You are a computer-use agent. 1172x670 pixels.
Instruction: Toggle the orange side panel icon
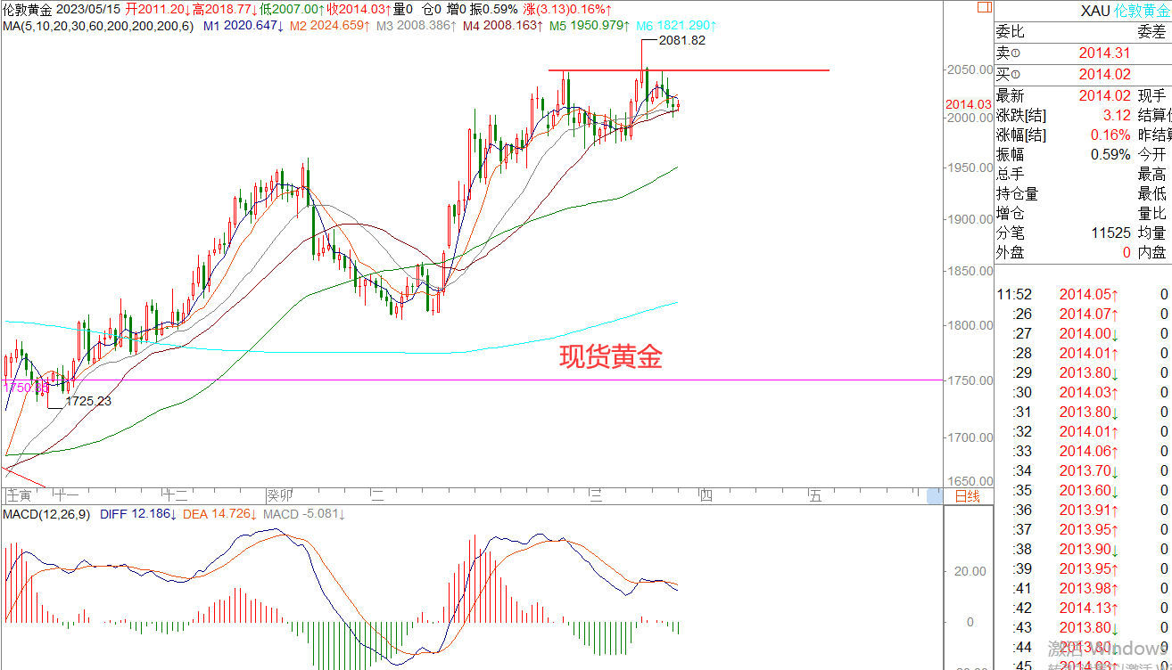pos(983,7)
